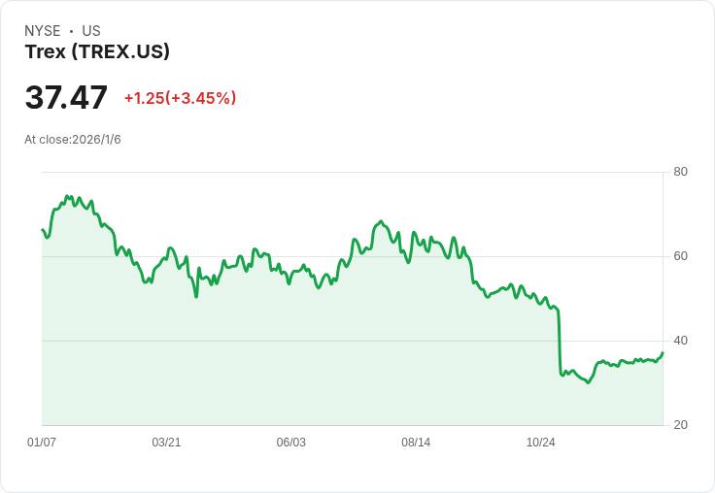Image resolution: width=715 pixels, height=493 pixels.
Task: Click the Trex (TREX.US) stock title
Action: click(x=97, y=52)
